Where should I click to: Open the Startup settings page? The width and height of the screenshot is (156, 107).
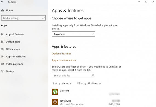10,71
